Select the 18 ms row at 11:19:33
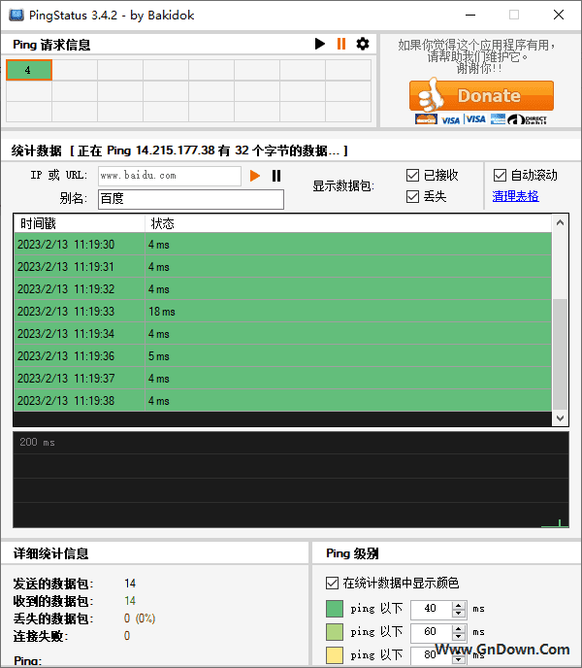The height and width of the screenshot is (668, 582). coord(282,312)
